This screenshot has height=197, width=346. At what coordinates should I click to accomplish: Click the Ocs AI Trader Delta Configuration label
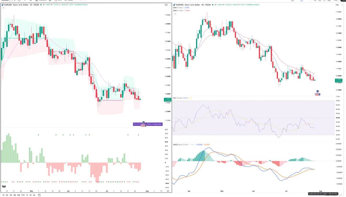click(x=148, y=124)
